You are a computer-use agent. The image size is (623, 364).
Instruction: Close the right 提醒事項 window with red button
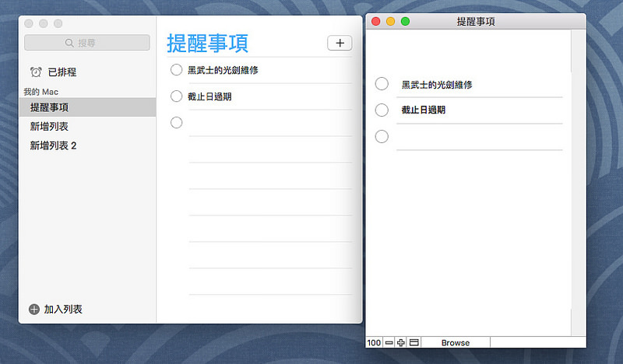click(x=376, y=22)
